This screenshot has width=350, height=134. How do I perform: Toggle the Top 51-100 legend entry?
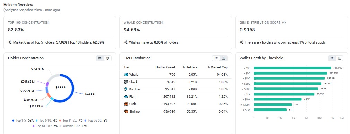tap(45, 126)
